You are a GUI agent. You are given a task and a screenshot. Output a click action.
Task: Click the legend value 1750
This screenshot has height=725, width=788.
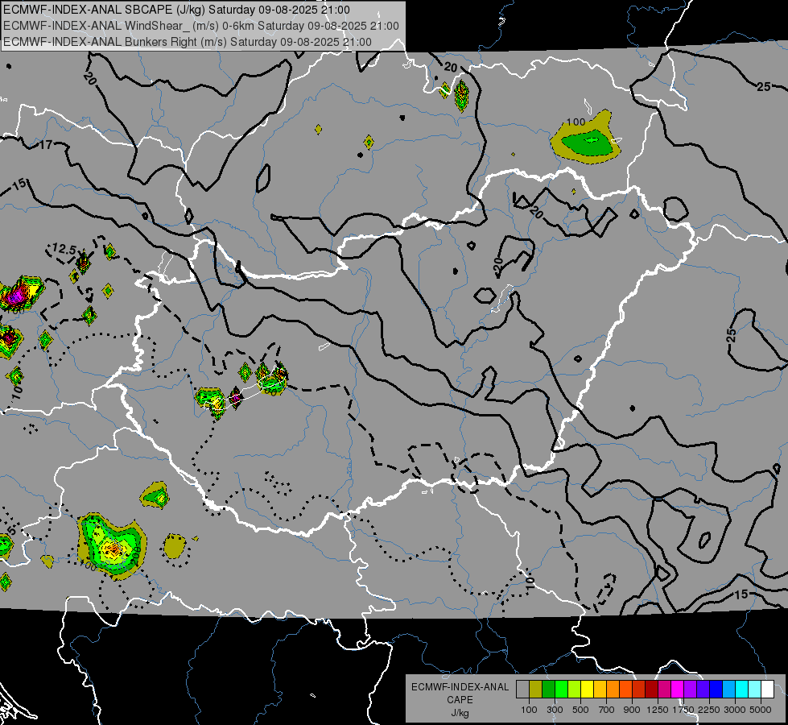[x=683, y=710]
